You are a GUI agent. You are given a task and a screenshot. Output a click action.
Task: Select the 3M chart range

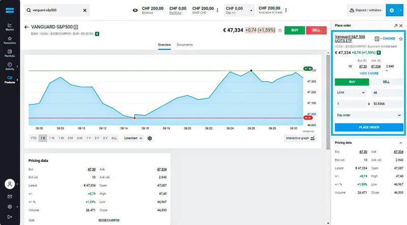click(x=70, y=138)
